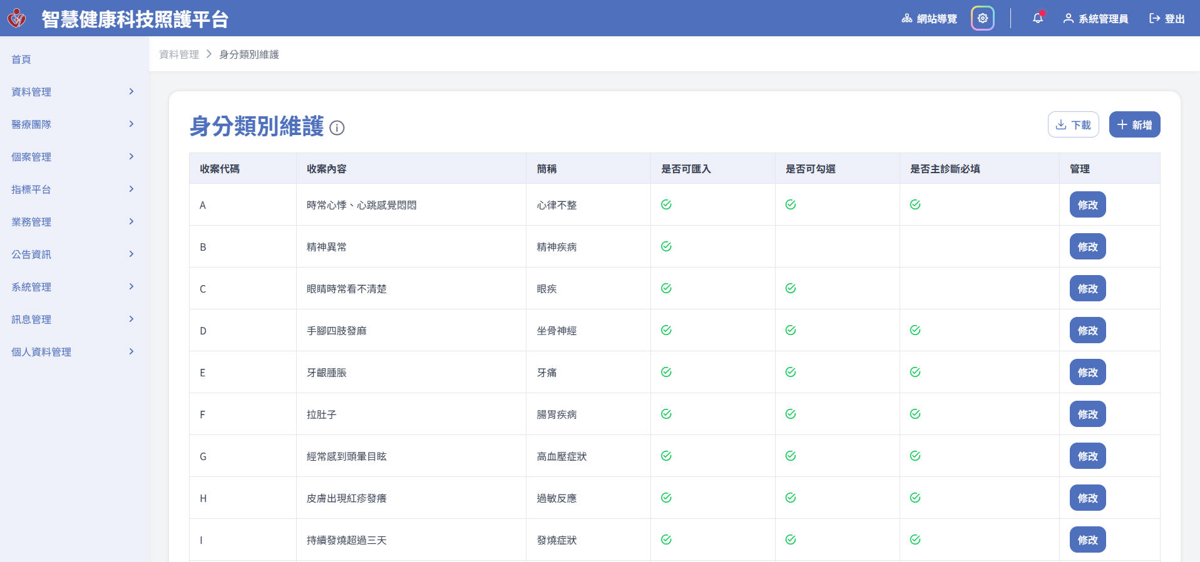This screenshot has width=1200, height=562.
Task: Click the 是否主診斷必填 check mark in row D
Action: pos(915,330)
